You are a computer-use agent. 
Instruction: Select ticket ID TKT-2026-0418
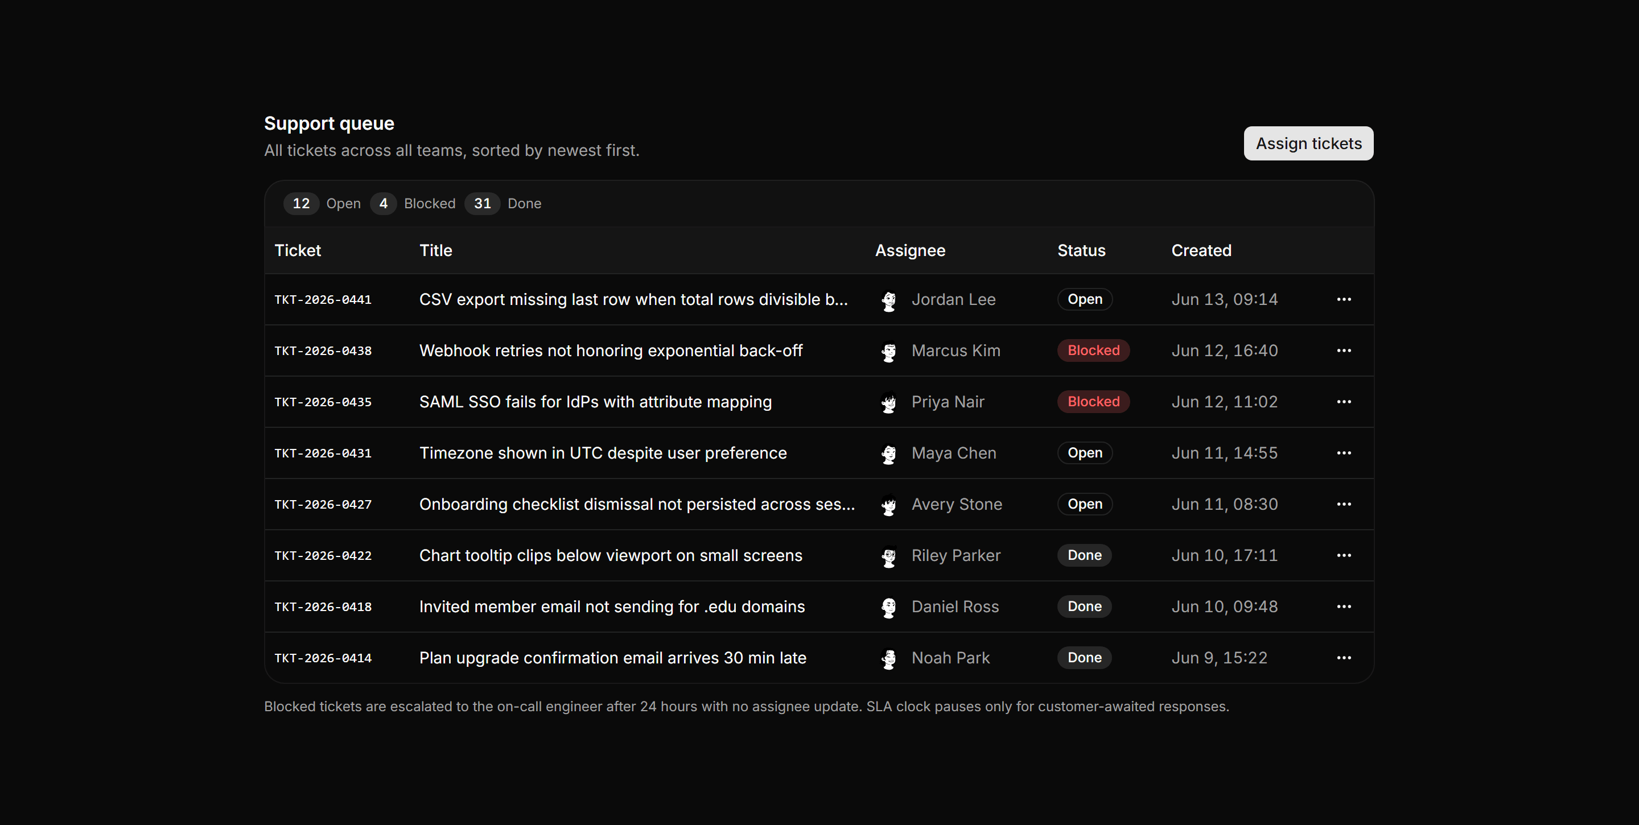323,607
